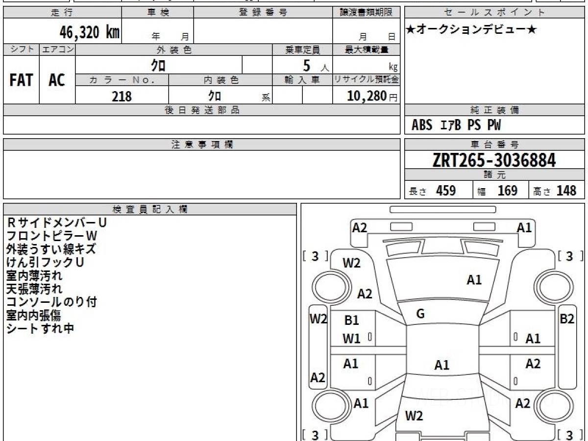Viewport: 588px width, 441px height.
Task: Click the カラーNo. header cell
Action: (x=122, y=80)
